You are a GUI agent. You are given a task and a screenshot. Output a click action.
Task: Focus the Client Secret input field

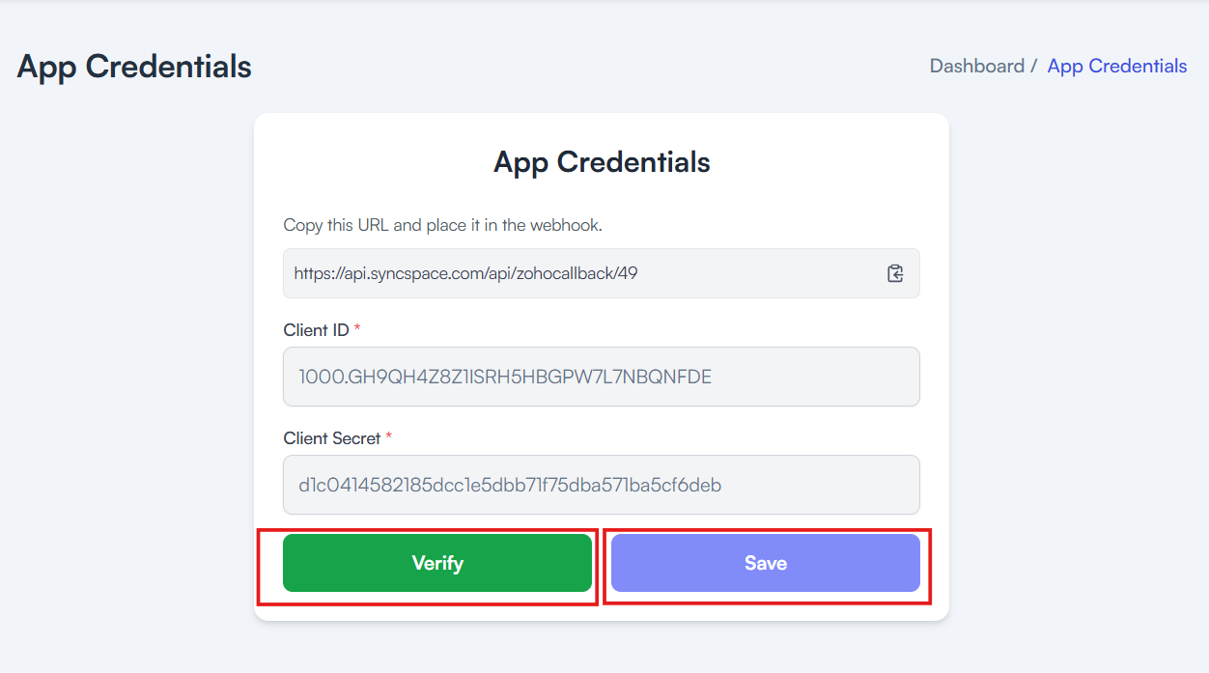[602, 485]
